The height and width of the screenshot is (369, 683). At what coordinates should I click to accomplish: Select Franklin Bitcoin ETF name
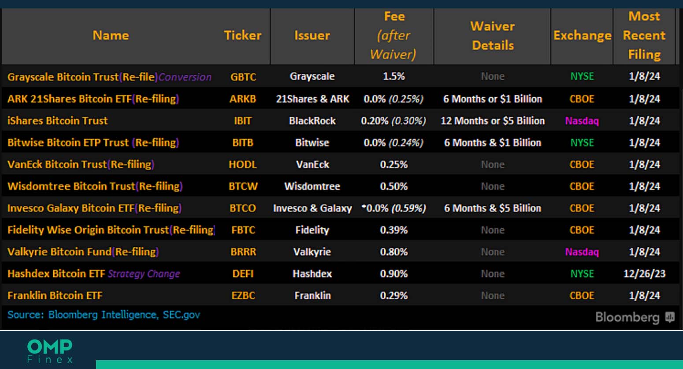click(55, 296)
